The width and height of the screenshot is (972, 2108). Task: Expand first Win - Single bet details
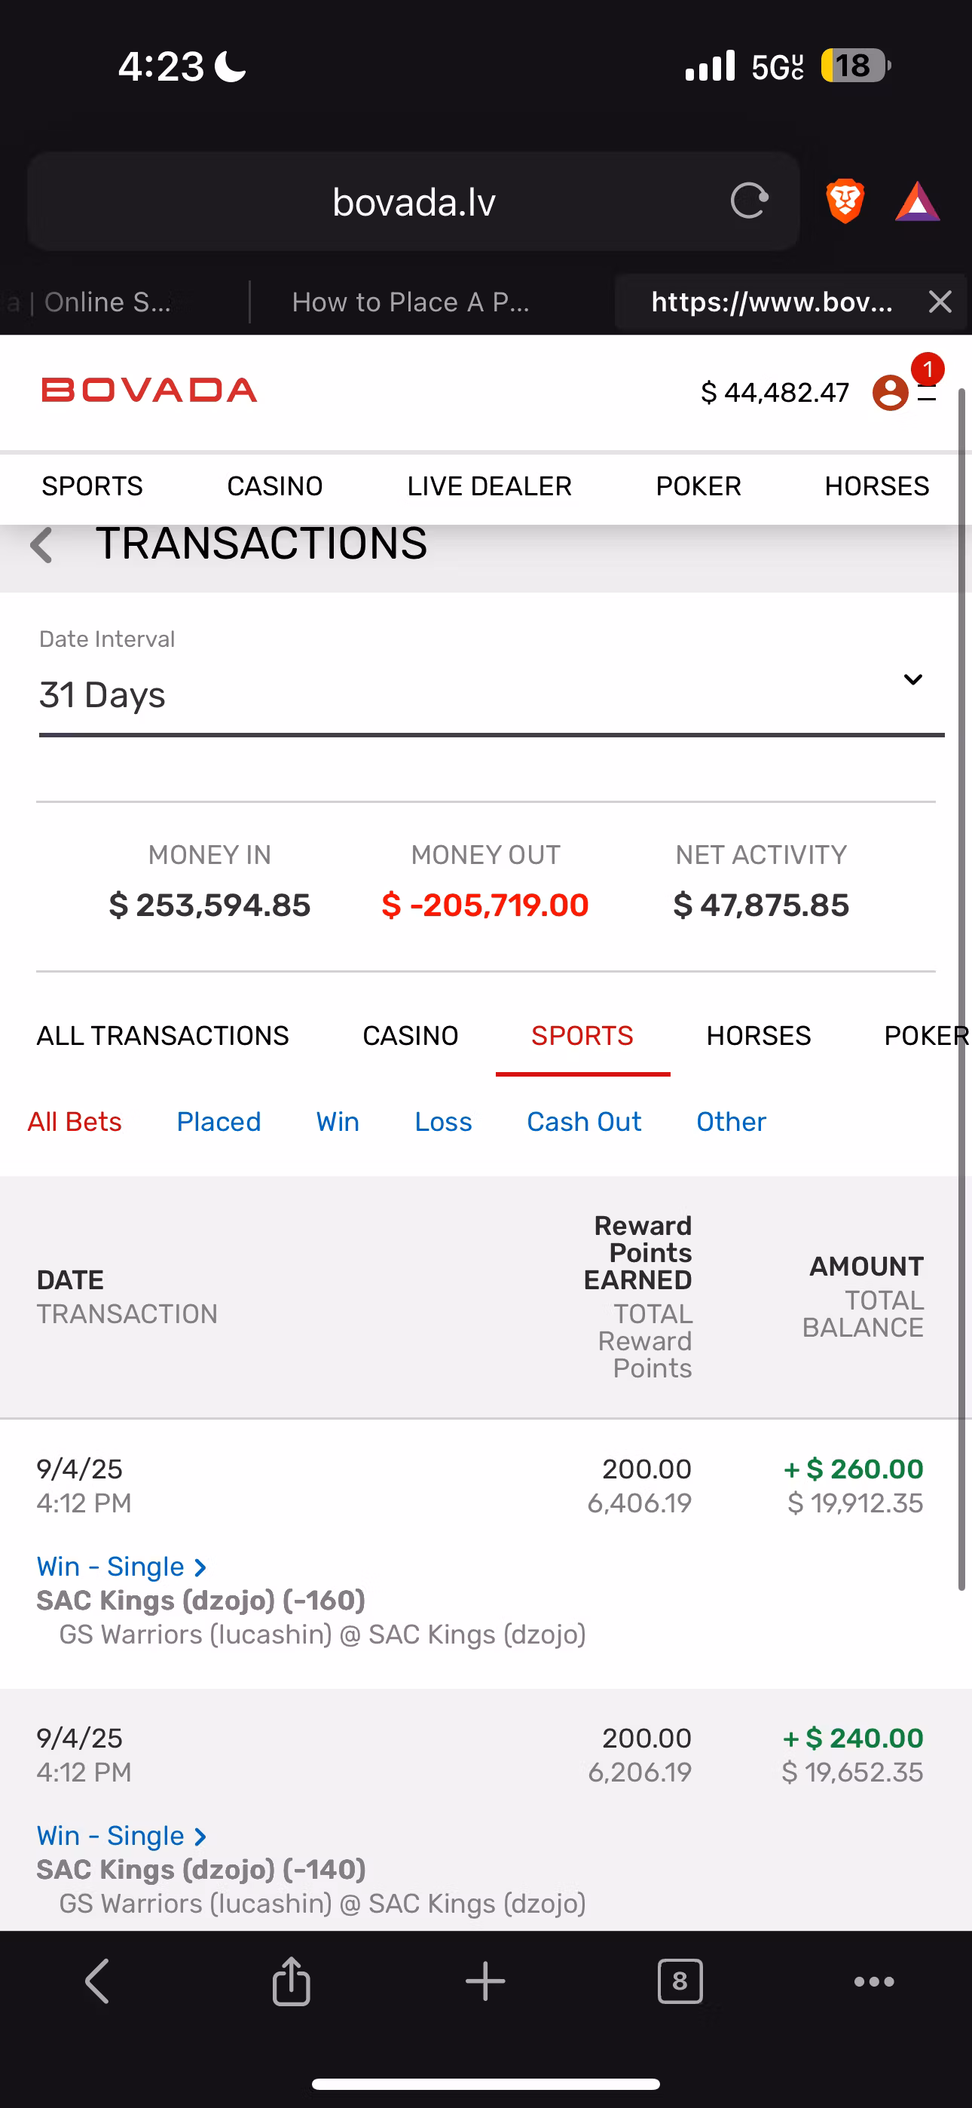(x=121, y=1566)
